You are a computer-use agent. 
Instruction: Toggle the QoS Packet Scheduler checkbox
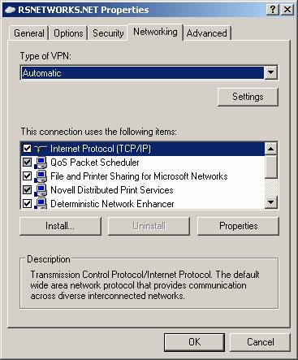point(27,163)
